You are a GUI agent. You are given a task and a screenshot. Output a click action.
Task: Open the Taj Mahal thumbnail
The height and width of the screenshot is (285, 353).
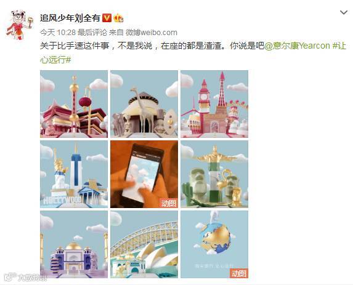pos(74,244)
